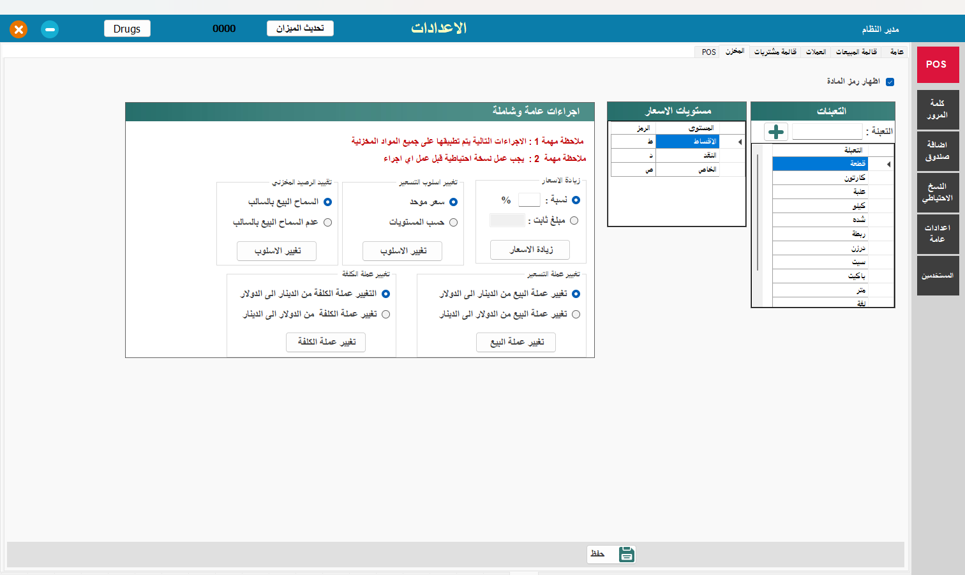The image size is (965, 575).
Task: Select ربطة row in packaging list
Action: [x=820, y=234]
